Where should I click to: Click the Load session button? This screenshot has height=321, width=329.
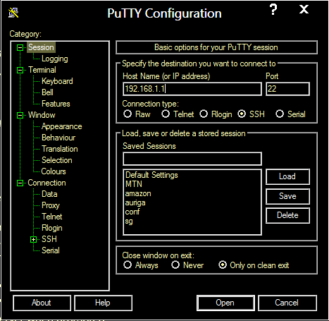coord(287,176)
